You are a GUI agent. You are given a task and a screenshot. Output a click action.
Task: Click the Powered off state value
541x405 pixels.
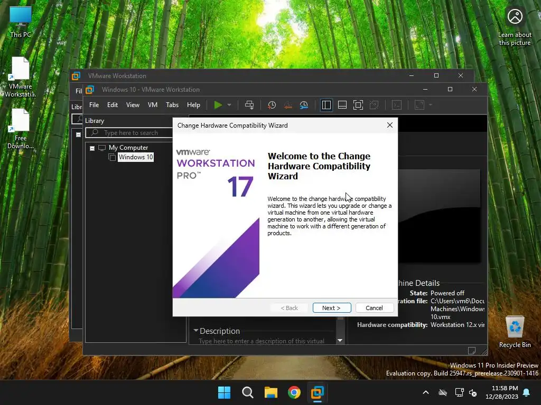coord(447,293)
